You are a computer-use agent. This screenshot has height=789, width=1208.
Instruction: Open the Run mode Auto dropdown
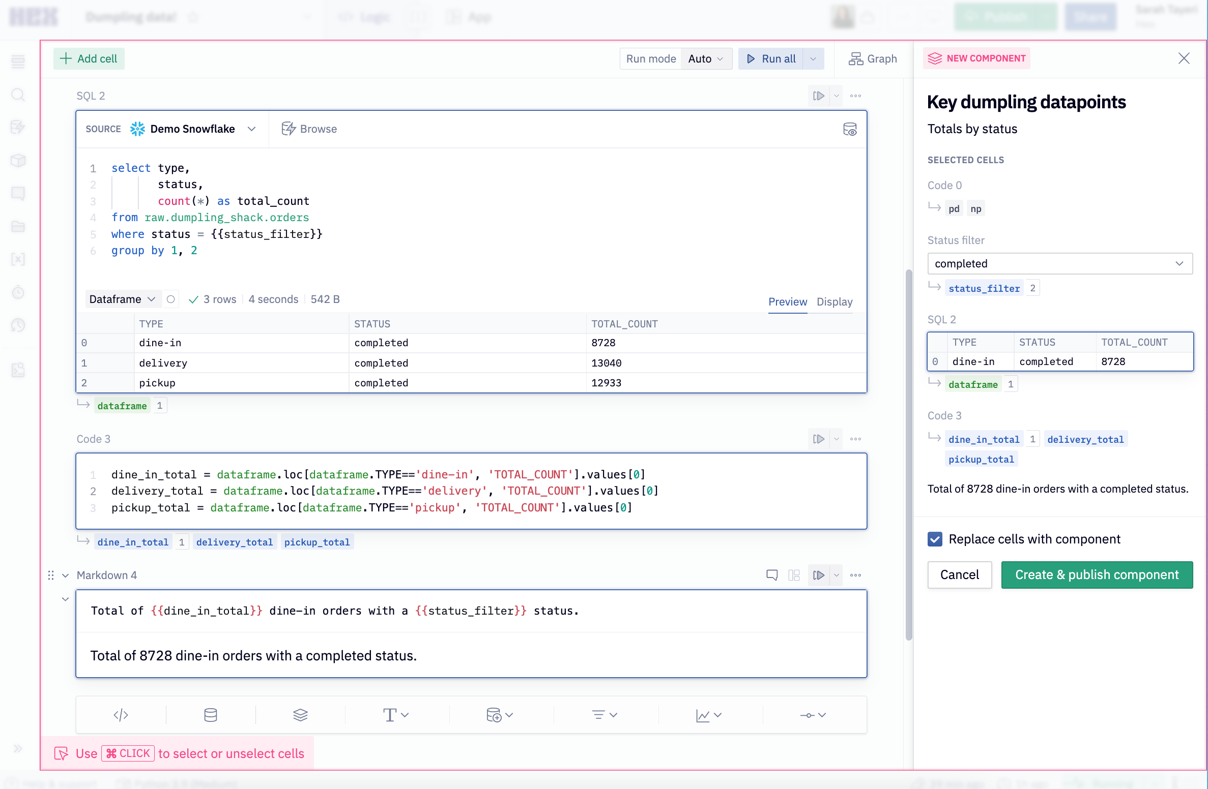706,59
